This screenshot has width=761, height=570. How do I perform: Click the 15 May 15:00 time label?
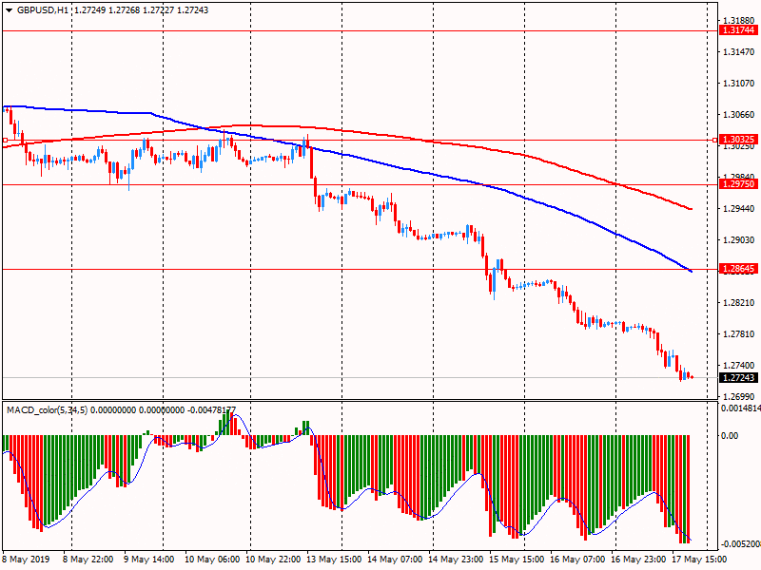point(517,560)
